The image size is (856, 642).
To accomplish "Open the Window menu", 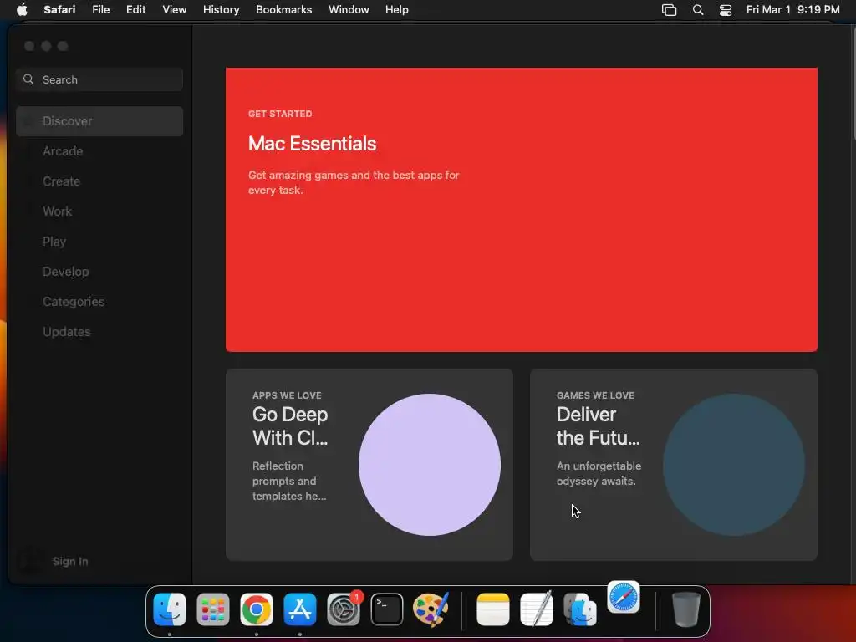I will 349,10.
